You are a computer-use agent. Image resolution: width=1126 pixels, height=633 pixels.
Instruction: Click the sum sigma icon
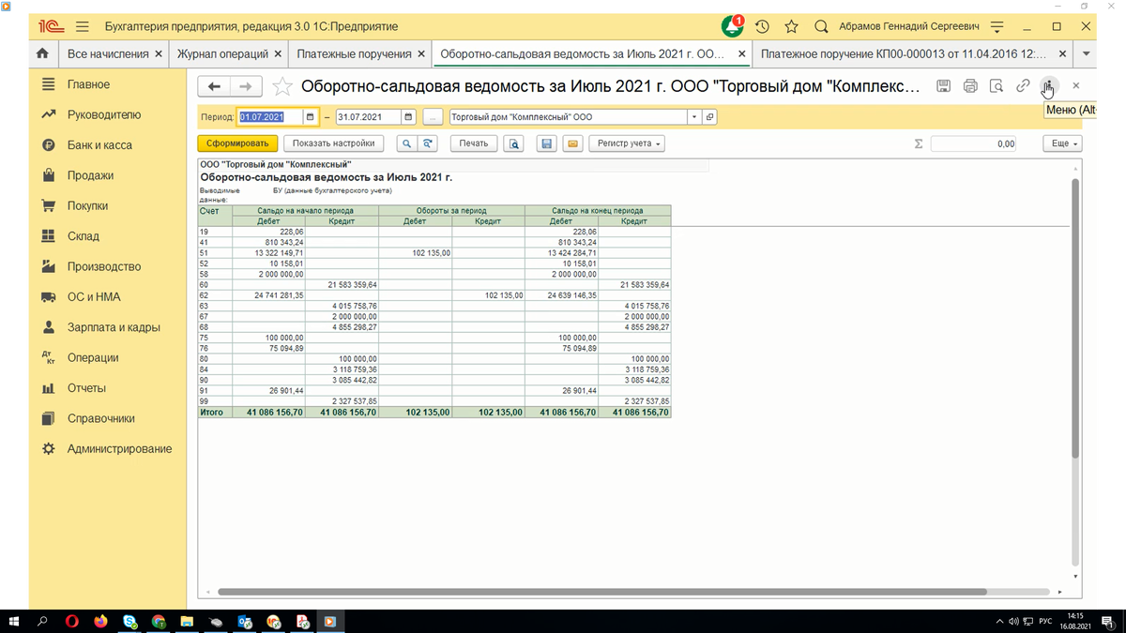[x=919, y=143]
